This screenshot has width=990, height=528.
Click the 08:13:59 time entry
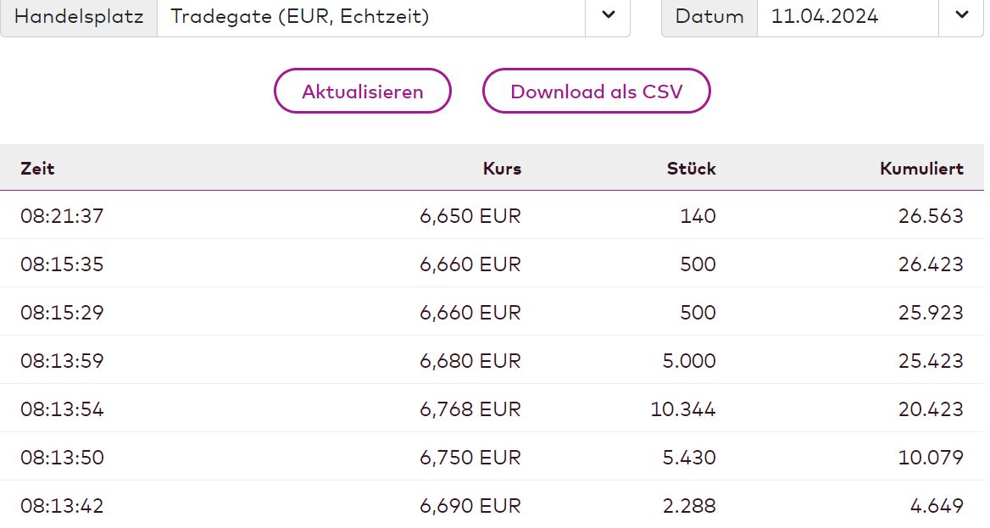pos(62,361)
